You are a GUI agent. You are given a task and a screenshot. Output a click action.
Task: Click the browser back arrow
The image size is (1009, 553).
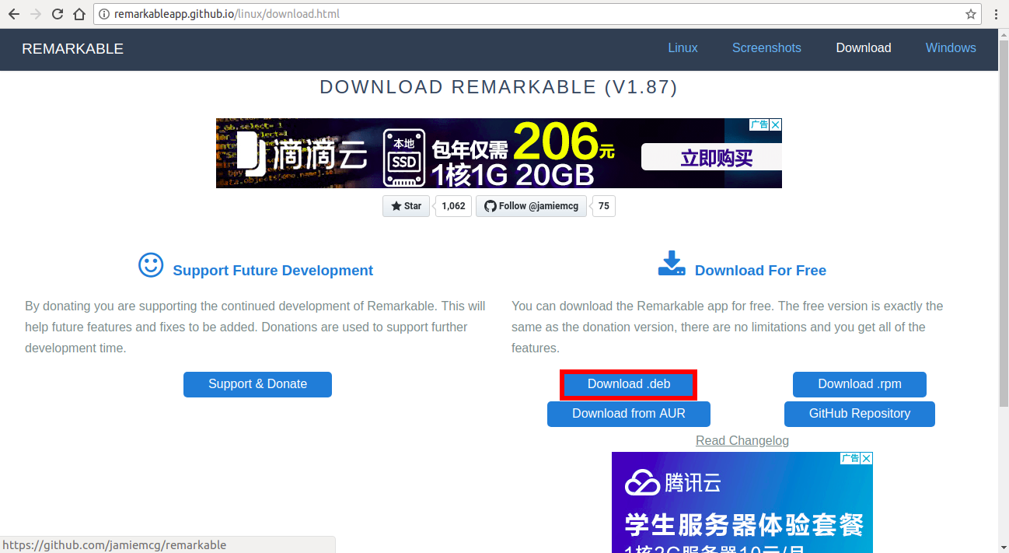pos(13,14)
